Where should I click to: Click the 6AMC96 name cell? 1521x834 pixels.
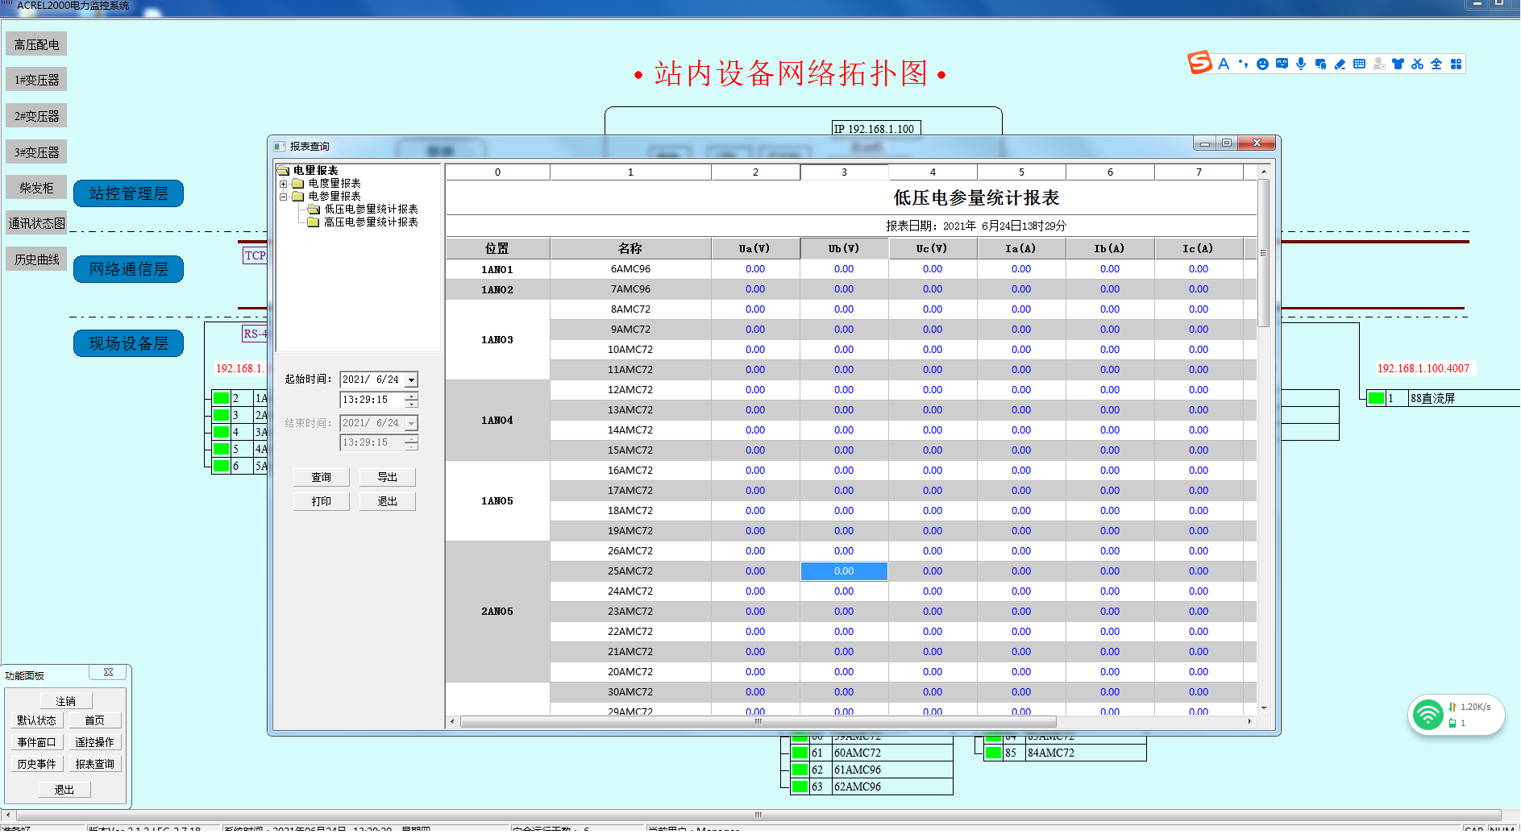click(x=630, y=269)
